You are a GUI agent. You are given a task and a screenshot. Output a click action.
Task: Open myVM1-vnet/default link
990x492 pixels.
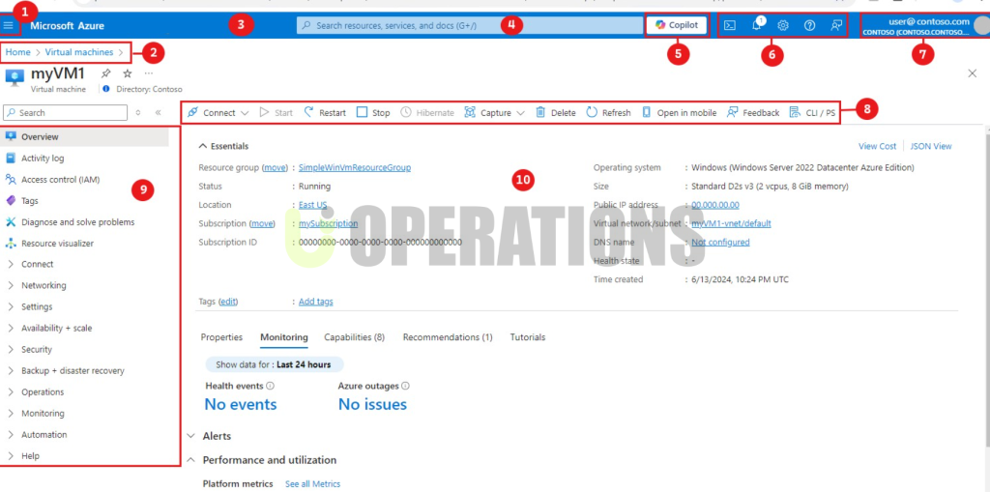point(731,223)
